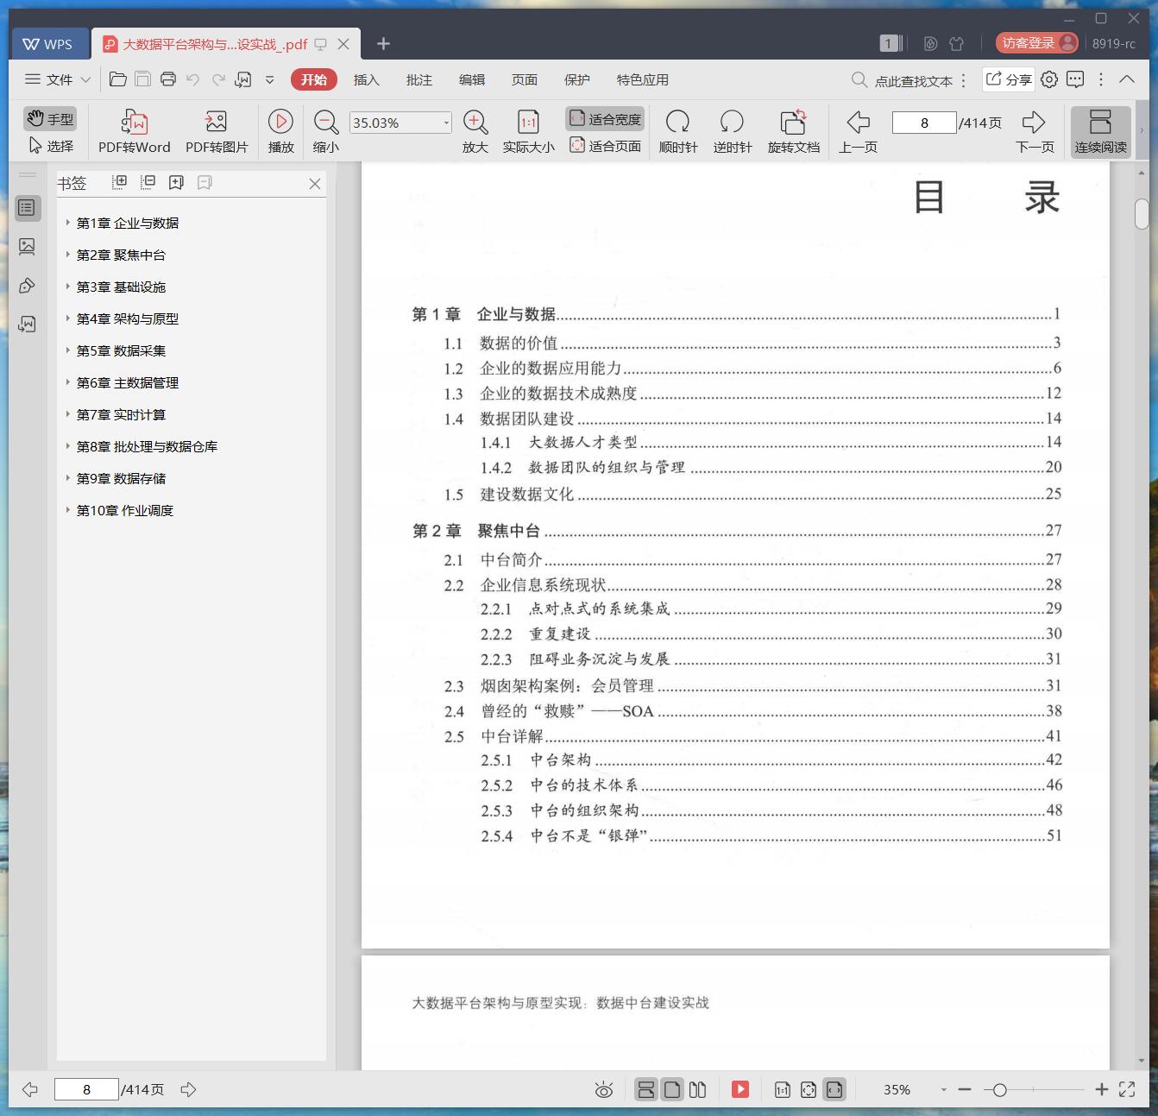Switch to the 保护 tab
Viewport: 1158px width, 1116px height.
pos(576,79)
